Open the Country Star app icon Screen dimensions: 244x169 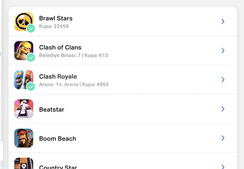[x=24, y=163]
